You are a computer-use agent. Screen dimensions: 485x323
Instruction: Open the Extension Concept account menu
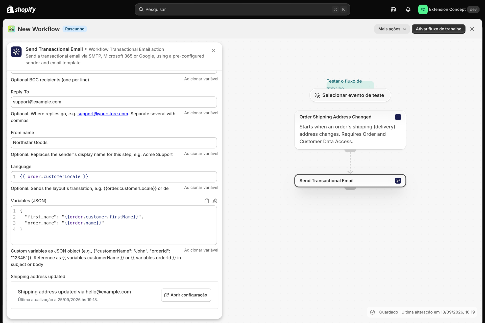pos(449,9)
